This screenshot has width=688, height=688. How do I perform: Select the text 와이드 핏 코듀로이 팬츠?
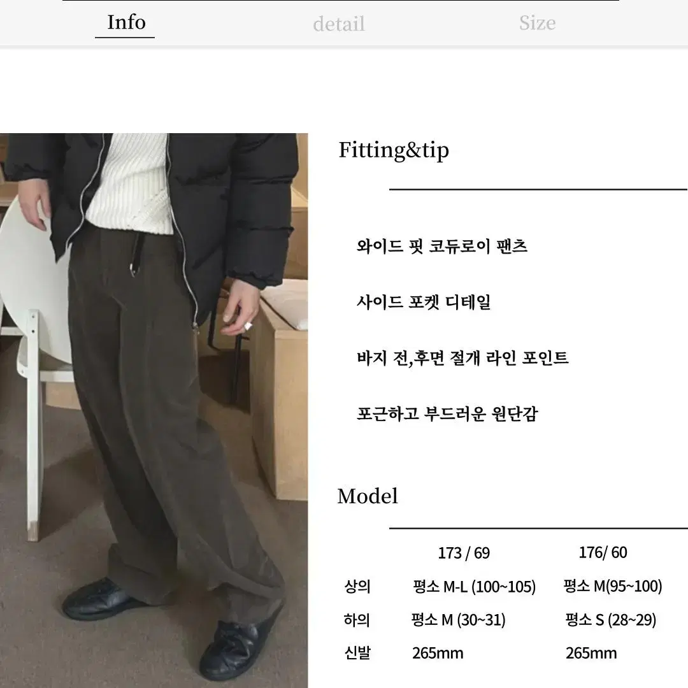[442, 246]
